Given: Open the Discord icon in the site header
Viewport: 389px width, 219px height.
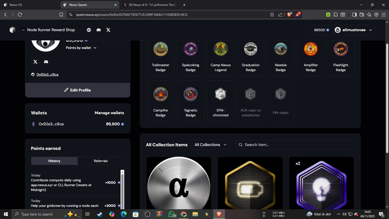Looking at the screenshot, I should coord(99,30).
